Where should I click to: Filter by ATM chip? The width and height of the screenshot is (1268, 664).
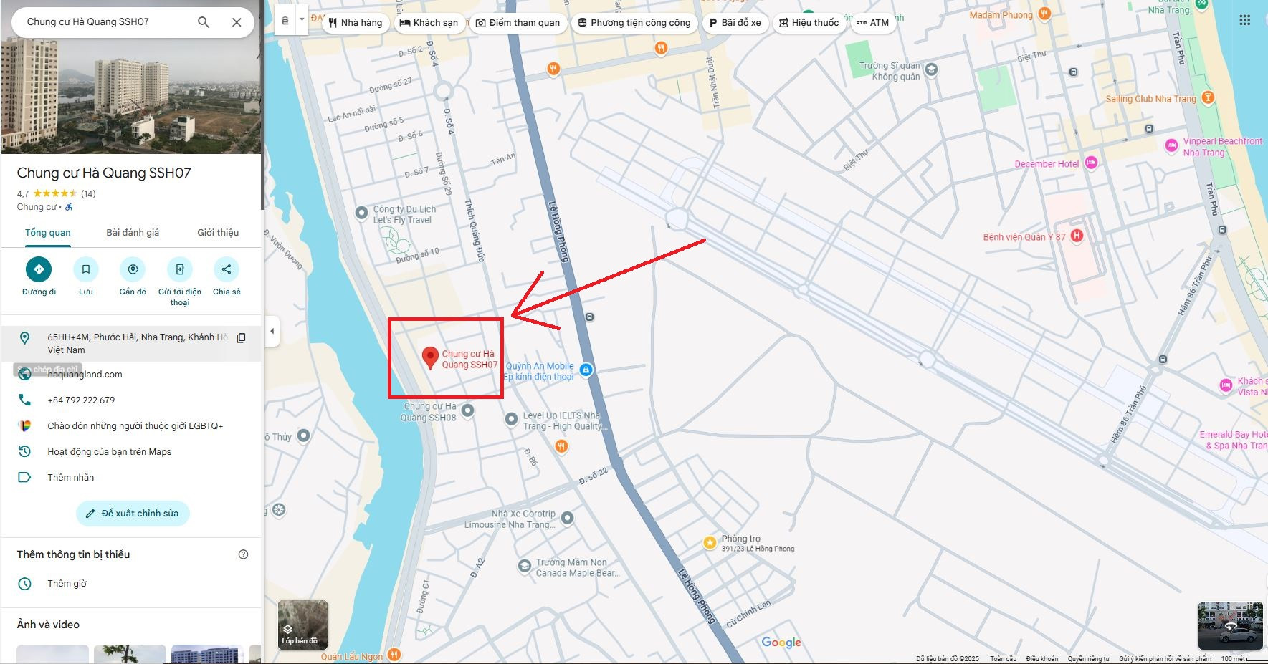point(872,23)
